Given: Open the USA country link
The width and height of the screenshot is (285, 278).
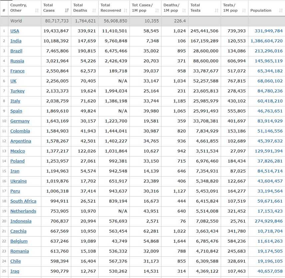Looking at the screenshot, I should 15,31.
